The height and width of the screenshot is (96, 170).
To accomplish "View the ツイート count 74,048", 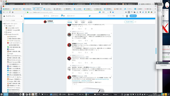I will [x=70, y=22].
